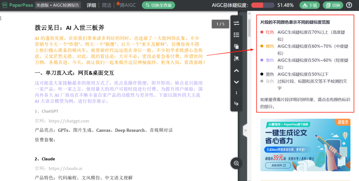
Task: Click the 切换至查重 button
Action: [x=158, y=5]
